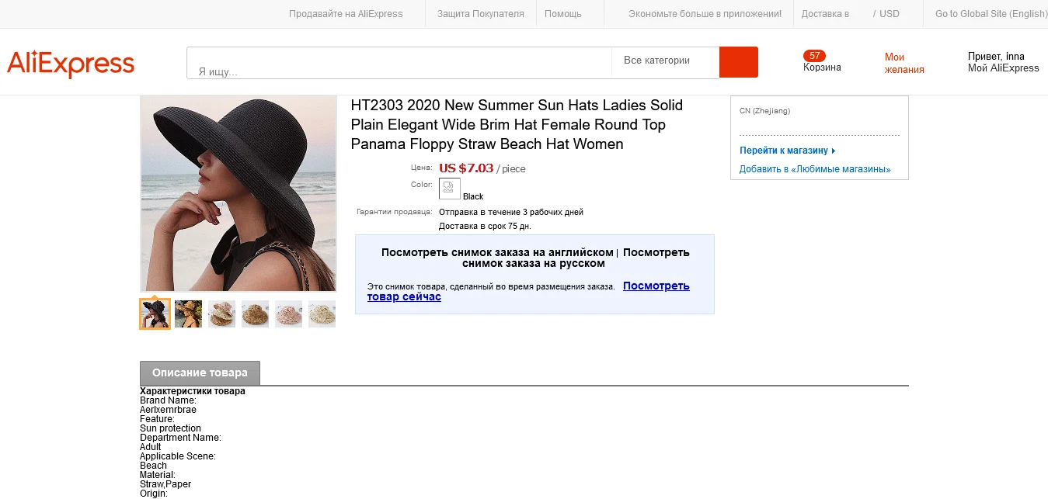Viewport: 1048px width, 499px height.
Task: Select the second thumbnail image
Action: click(188, 314)
